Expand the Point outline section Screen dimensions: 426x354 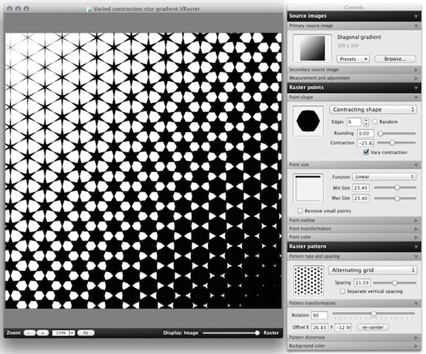coord(355,221)
